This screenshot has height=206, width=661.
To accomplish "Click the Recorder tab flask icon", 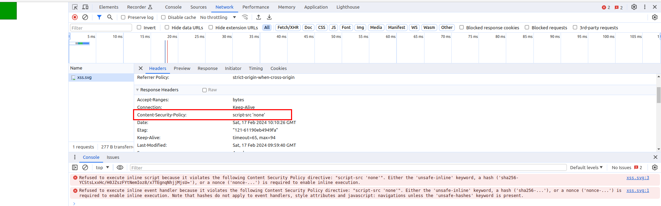I will click(x=150, y=7).
